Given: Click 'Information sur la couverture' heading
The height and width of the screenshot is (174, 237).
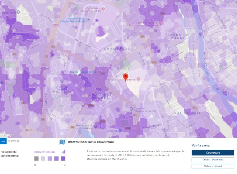Looking at the screenshot, I should click(x=91, y=142).
